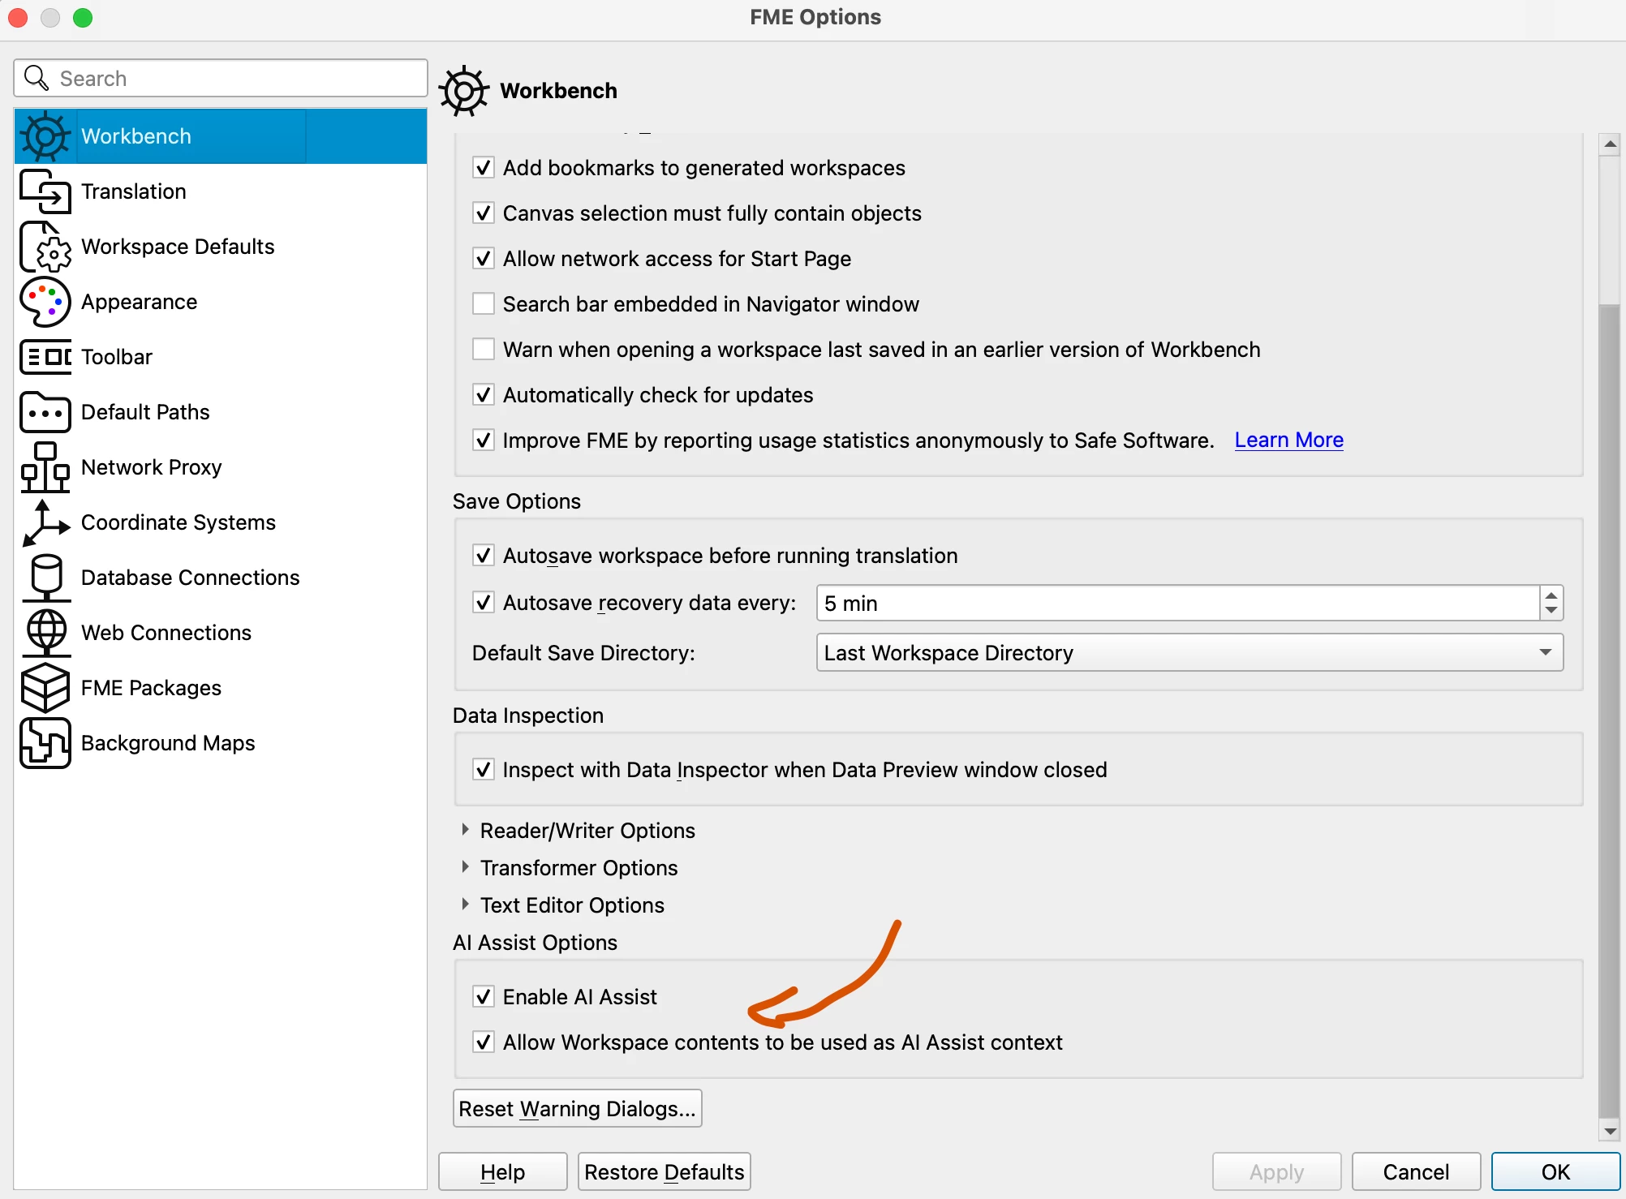Screen dimensions: 1626x1199
Task: Increase the autosave interval with the up arrow
Action: (x=1551, y=595)
